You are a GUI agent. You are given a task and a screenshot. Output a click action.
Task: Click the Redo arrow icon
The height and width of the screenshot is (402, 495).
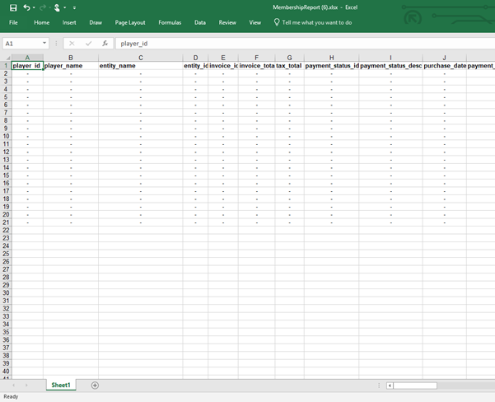(43, 7)
